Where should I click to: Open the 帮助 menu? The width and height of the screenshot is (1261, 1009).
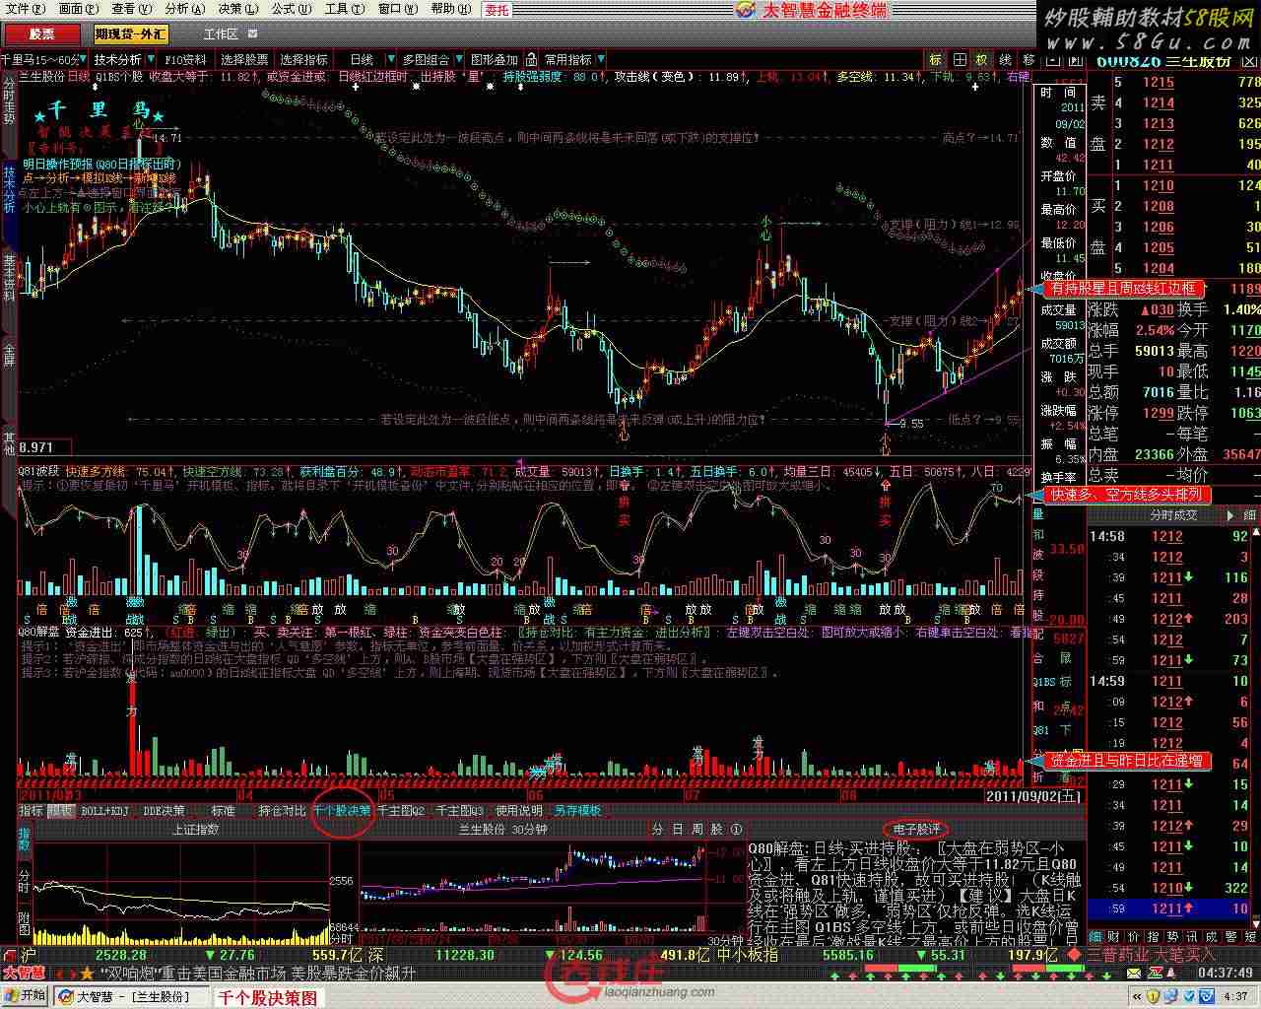tap(449, 9)
